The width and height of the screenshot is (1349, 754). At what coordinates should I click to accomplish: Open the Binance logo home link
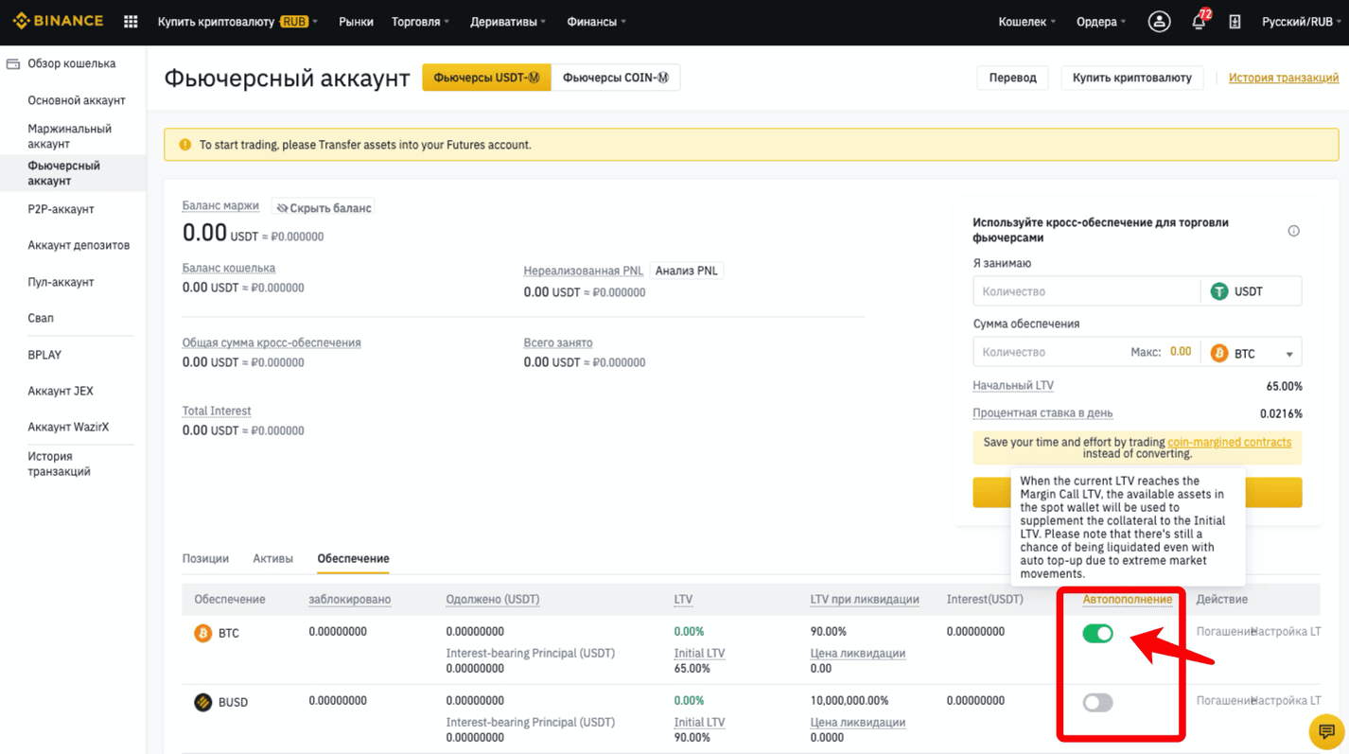tap(57, 21)
